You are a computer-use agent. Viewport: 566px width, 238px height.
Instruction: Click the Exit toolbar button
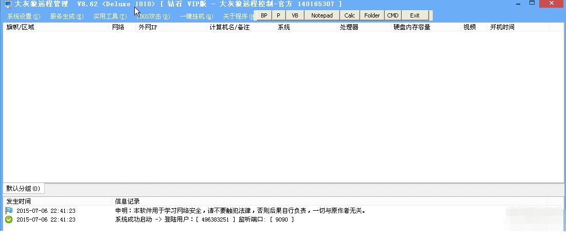point(415,15)
